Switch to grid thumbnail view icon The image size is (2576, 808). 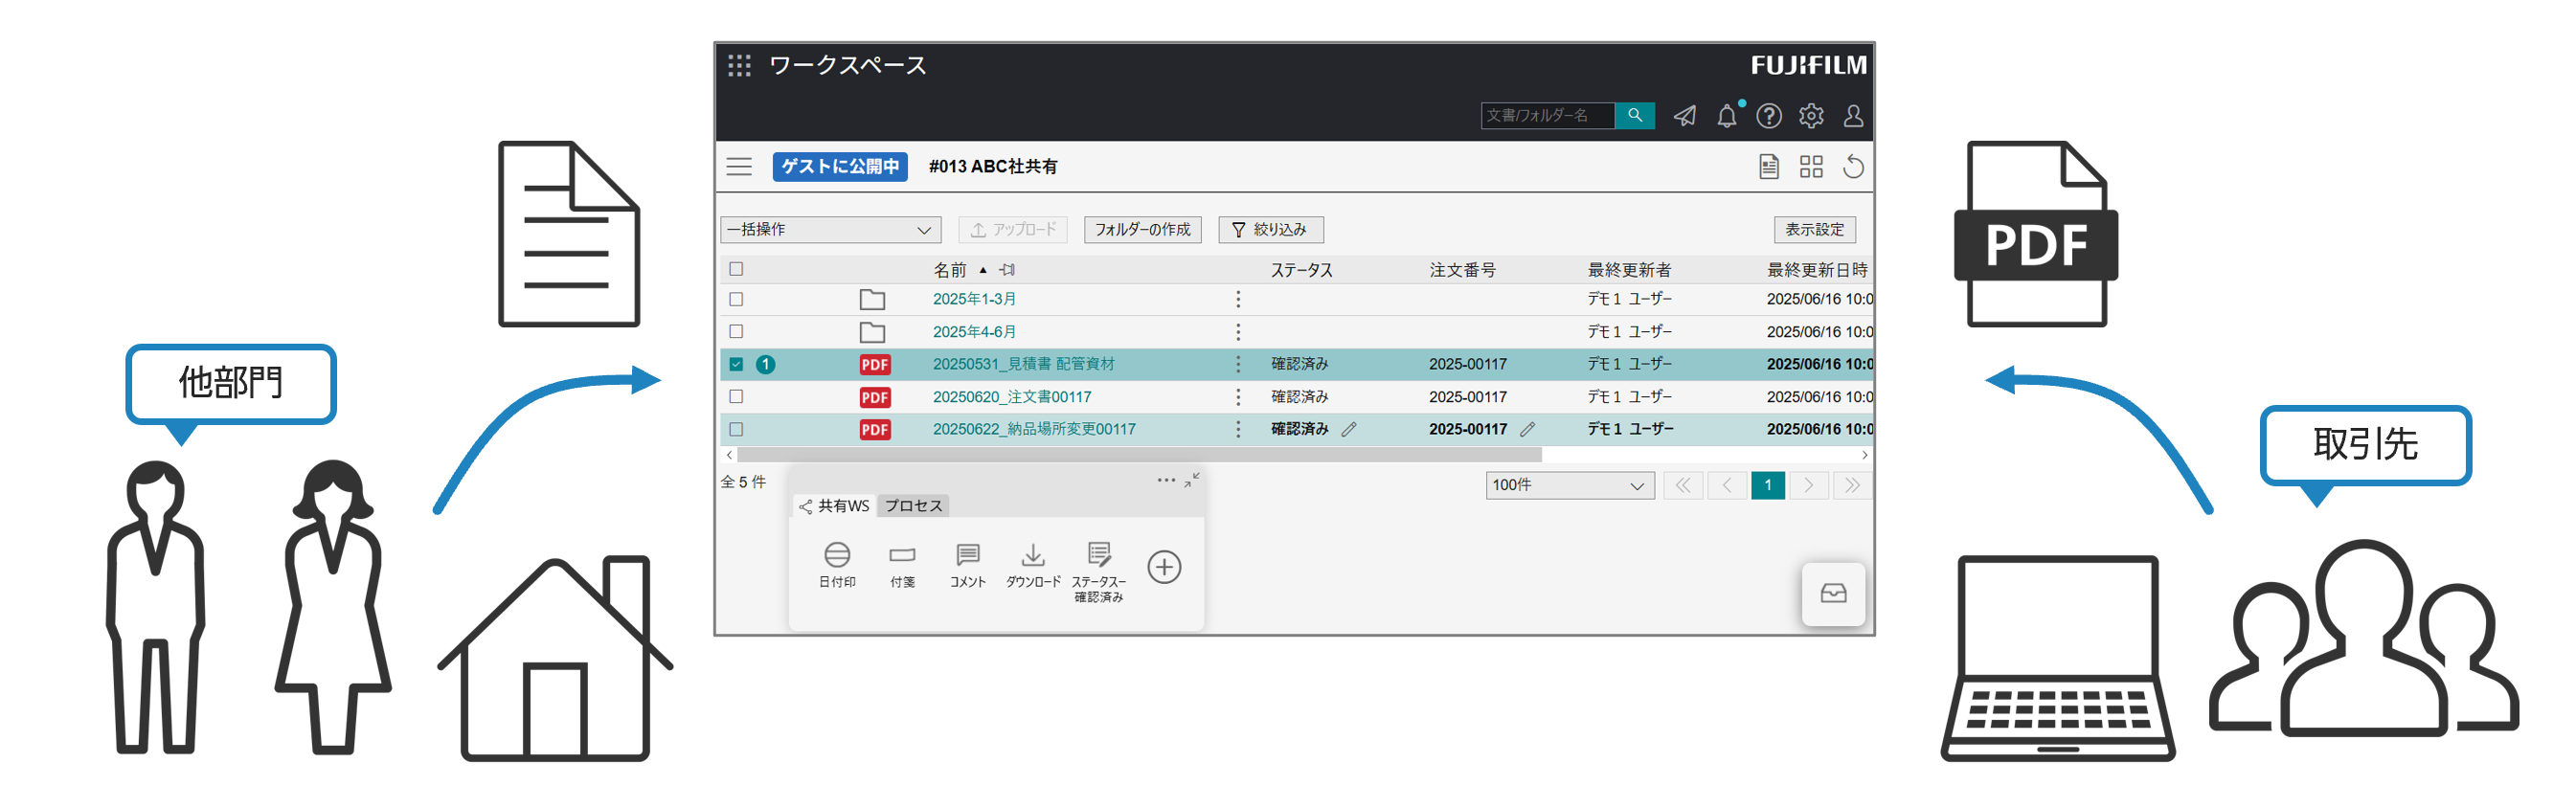point(1810,166)
